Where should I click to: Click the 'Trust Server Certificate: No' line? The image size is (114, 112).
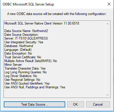point(23,57)
